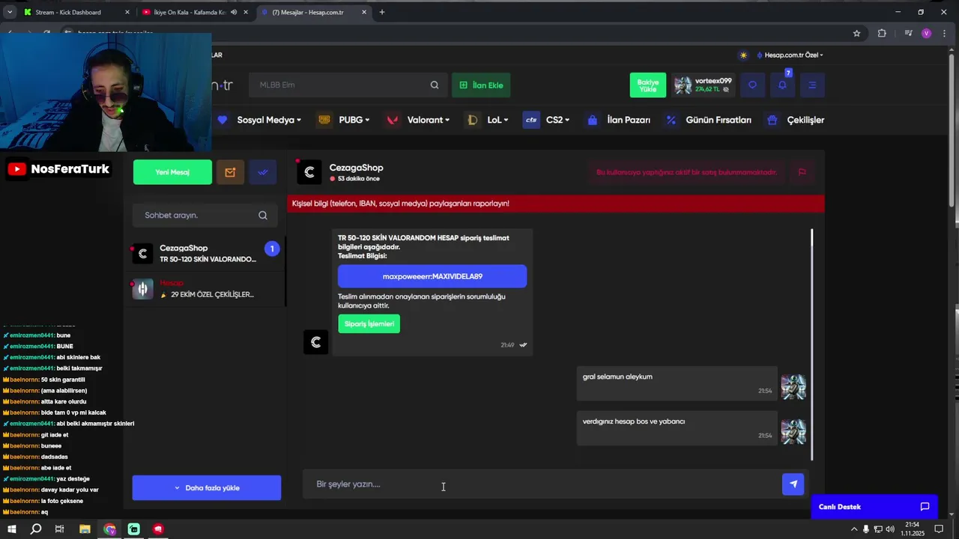Open the notifications bell with badge 7
The height and width of the screenshot is (539, 959).
click(x=782, y=85)
